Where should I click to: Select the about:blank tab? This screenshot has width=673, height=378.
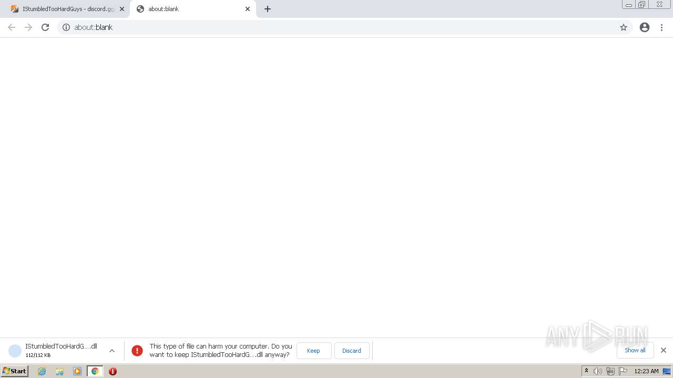(192, 9)
